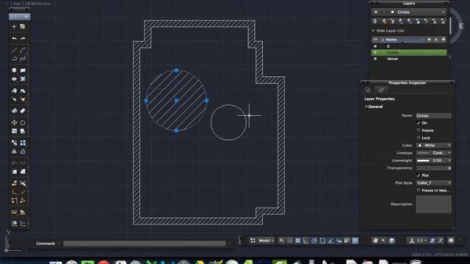Screen dimensions: 470x264
Task: Toggle the Plot checkbox
Action: (419, 175)
